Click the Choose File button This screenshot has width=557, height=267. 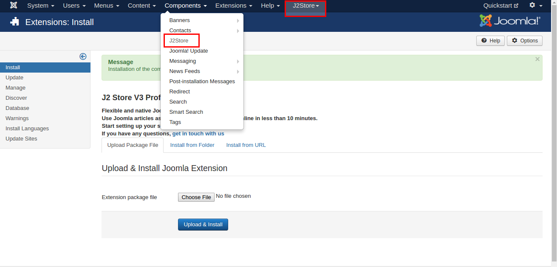(x=196, y=197)
